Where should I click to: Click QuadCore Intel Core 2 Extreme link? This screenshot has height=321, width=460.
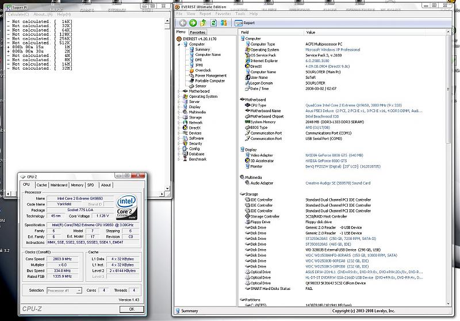[x=354, y=105]
